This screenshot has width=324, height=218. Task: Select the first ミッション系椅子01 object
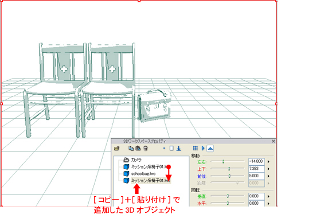[149, 167]
